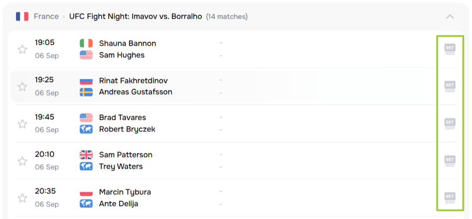Add Patterson vs Waters to favorites

(22, 161)
